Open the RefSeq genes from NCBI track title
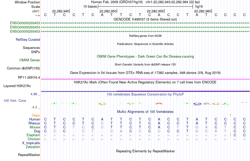The image size is (250, 161). coord(145,36)
